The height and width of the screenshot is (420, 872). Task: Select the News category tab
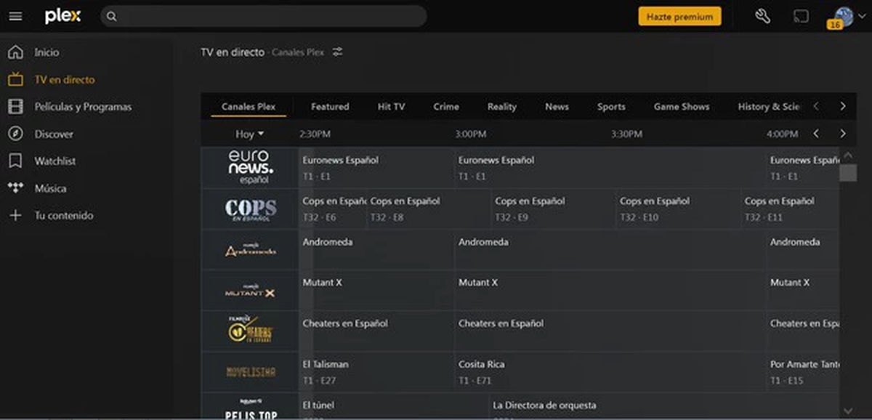point(557,106)
